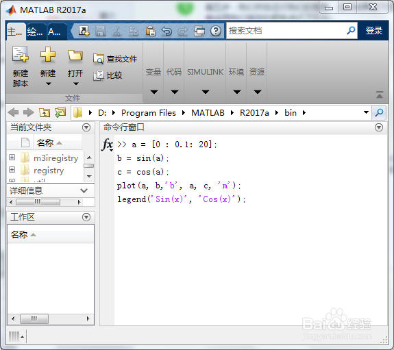Click the Compare (比较) button
The height and width of the screenshot is (350, 394).
pos(108,75)
